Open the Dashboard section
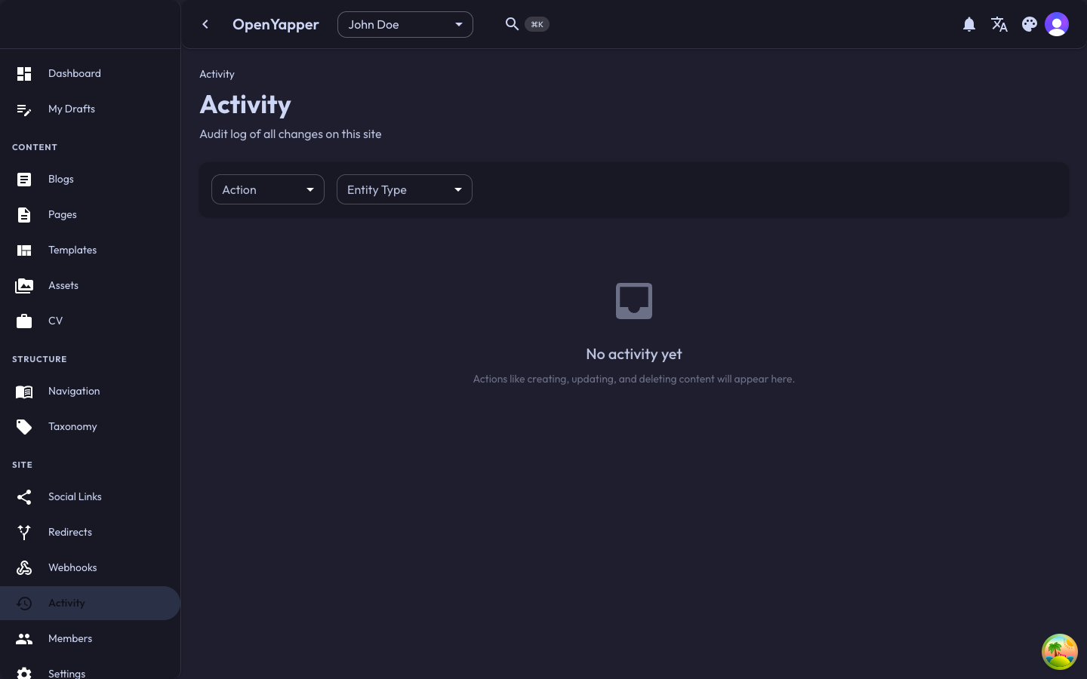 (74, 73)
